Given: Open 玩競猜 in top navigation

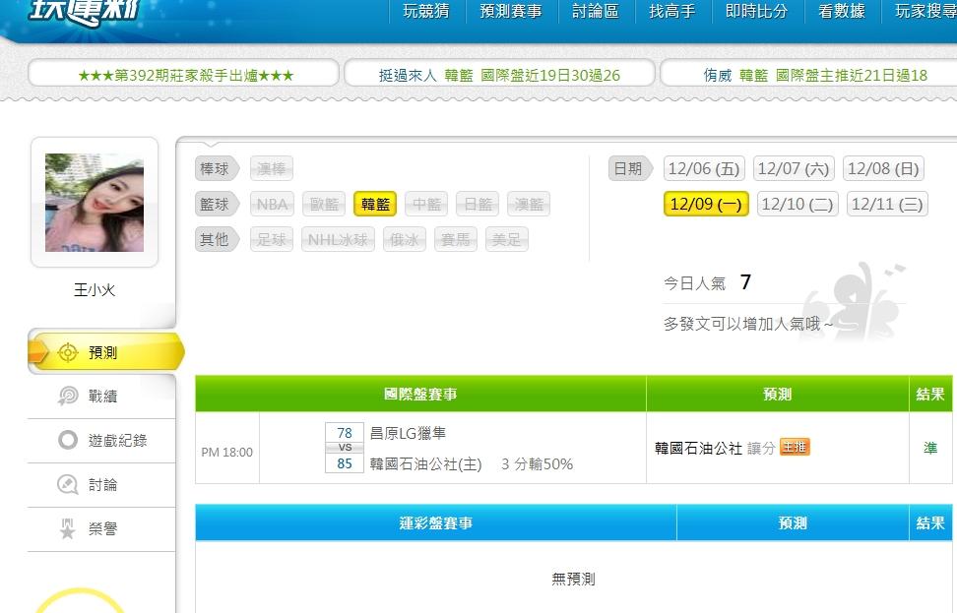Looking at the screenshot, I should 426,11.
